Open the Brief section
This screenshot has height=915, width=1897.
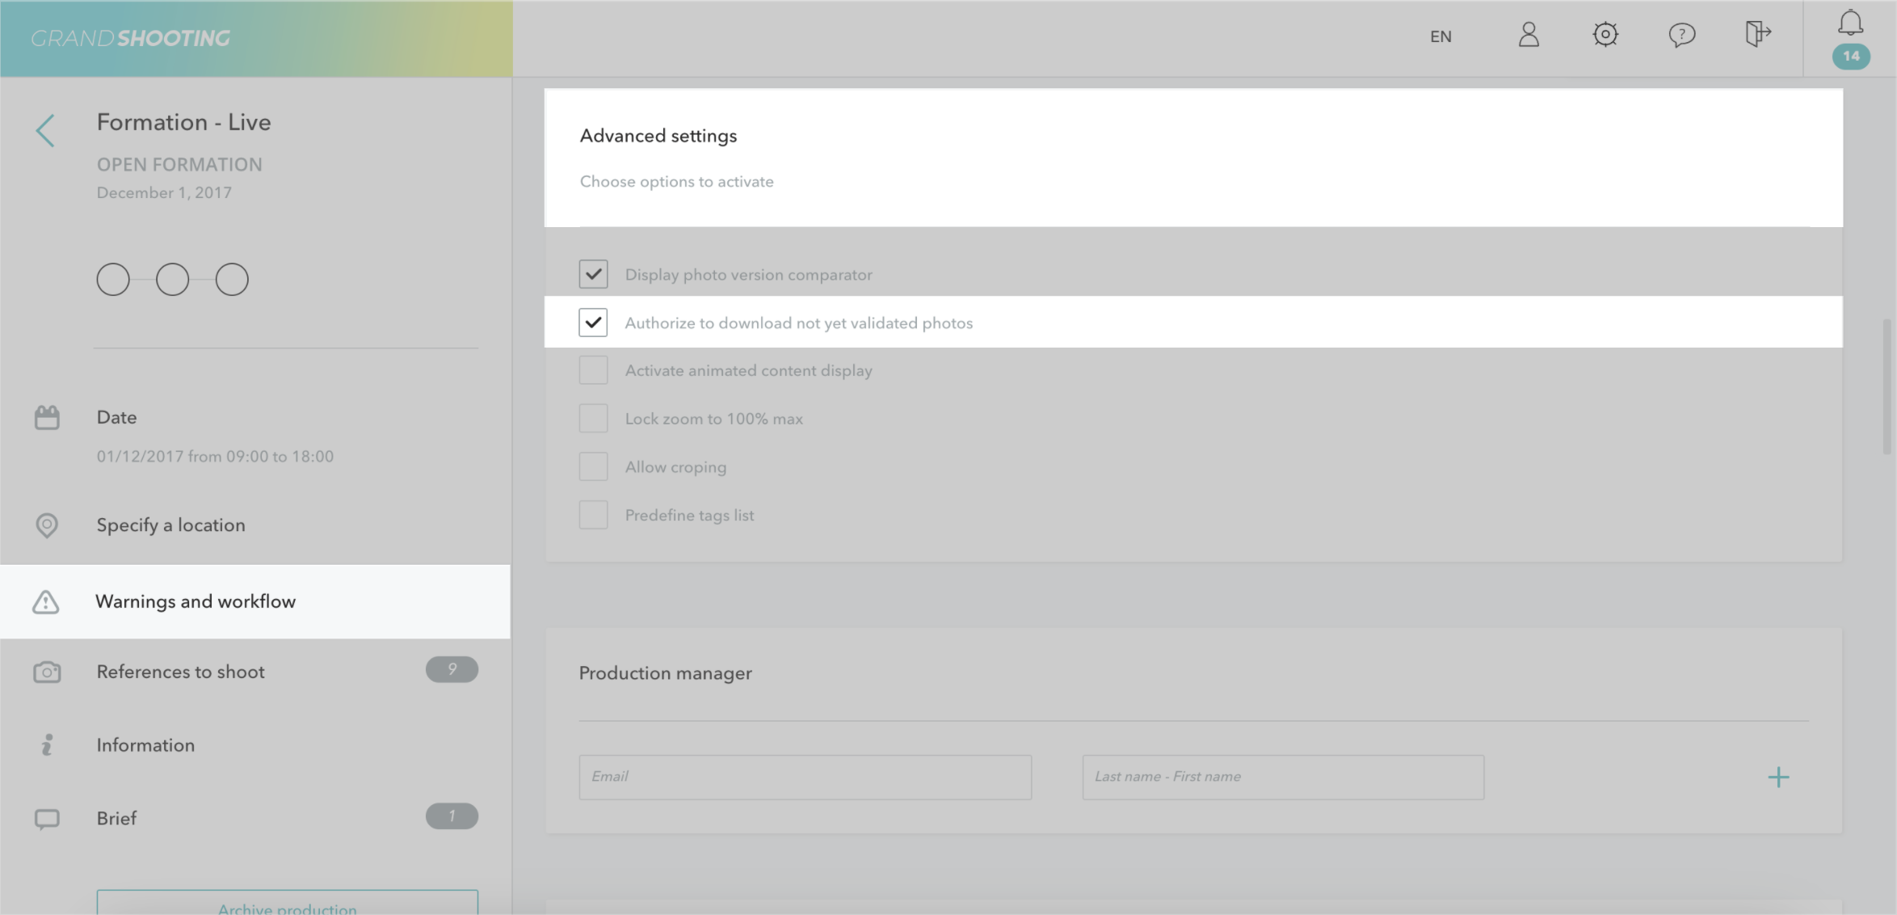click(x=117, y=818)
